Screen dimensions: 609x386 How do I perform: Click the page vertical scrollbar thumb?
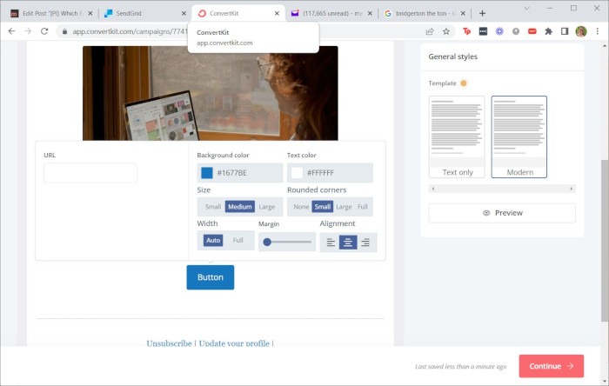(605, 241)
